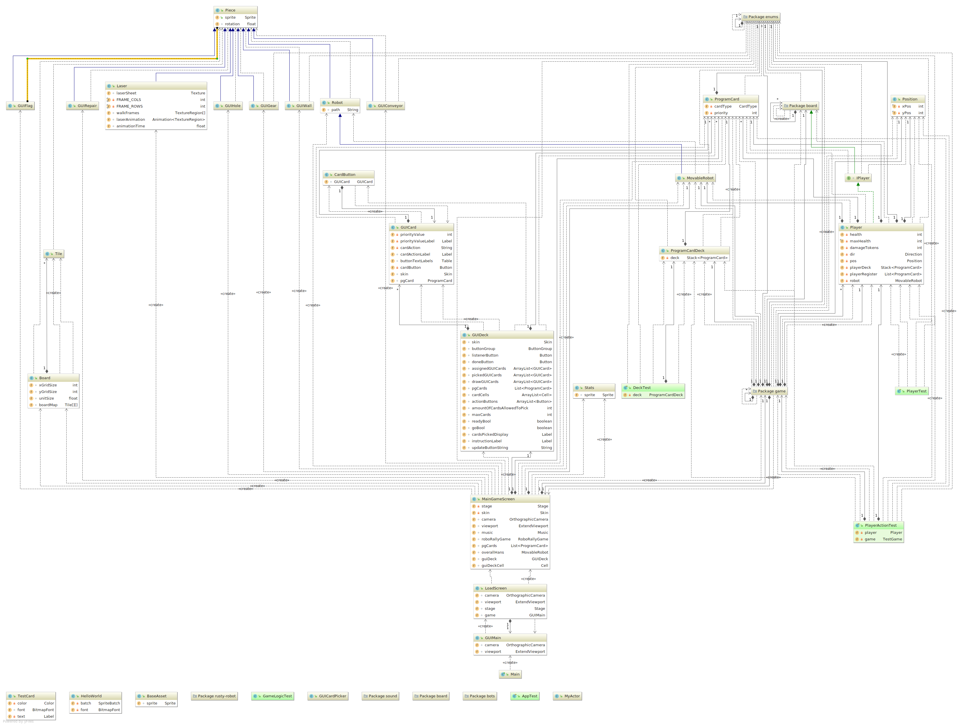Click the GUIGear class icon
The image size is (963, 726).
coord(253,106)
